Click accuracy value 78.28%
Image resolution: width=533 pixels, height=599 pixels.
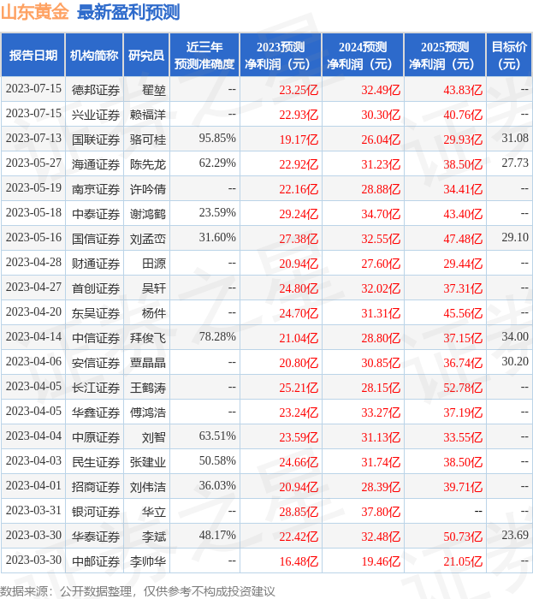217,336
